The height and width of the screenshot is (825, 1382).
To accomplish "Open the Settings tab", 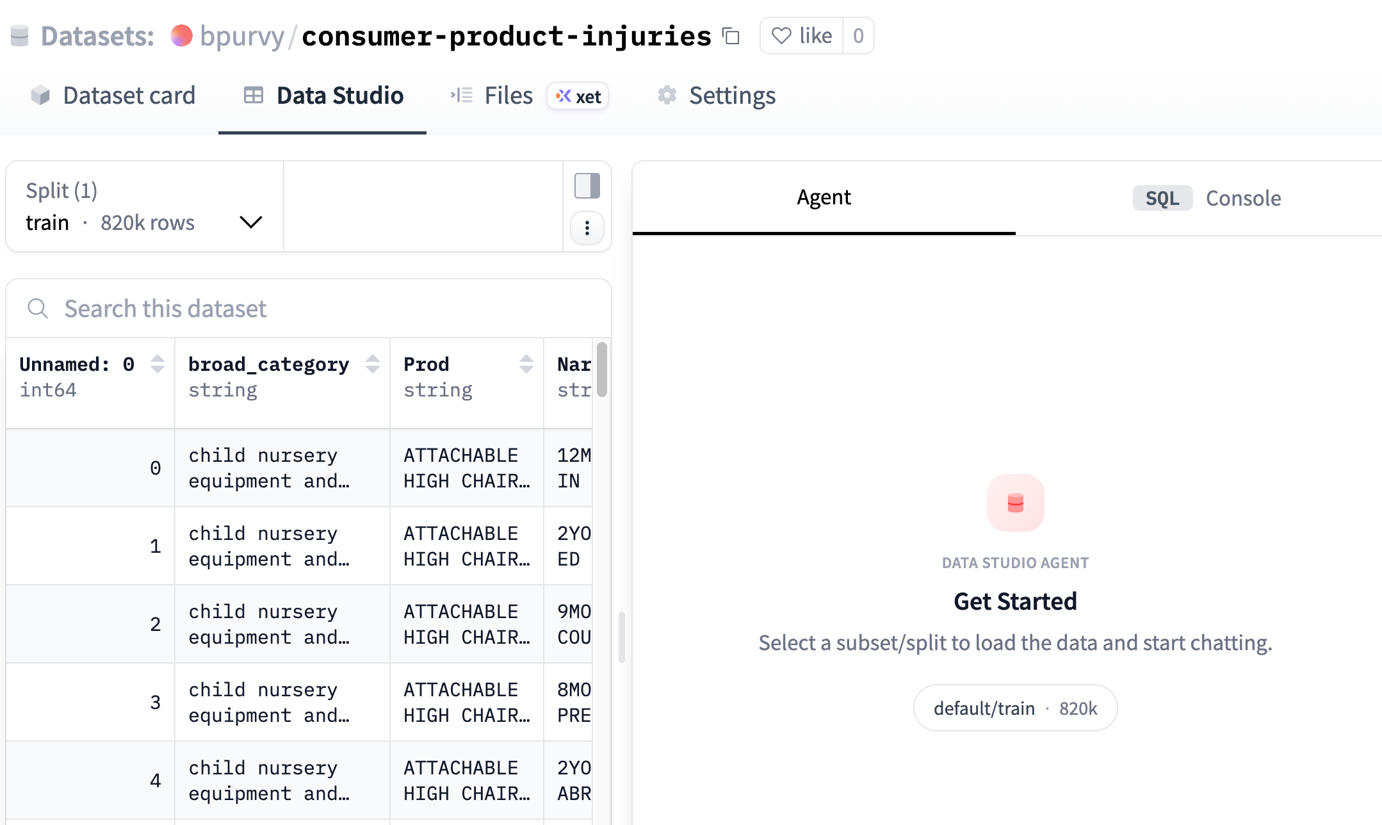I will click(x=716, y=95).
